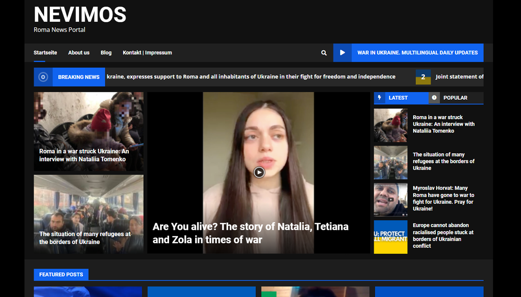Open Myroslav Horvat article link in sidebar
The width and height of the screenshot is (521, 297).
coord(443,198)
